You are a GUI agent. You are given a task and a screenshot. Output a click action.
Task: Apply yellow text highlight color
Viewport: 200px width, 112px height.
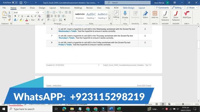coord(21,20)
